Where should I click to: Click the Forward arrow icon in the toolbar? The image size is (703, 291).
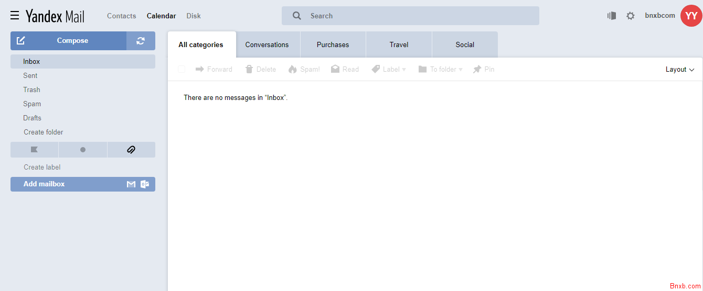(200, 69)
